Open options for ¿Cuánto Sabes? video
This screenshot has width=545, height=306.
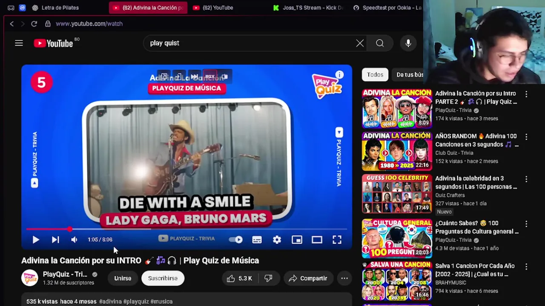[x=526, y=224]
